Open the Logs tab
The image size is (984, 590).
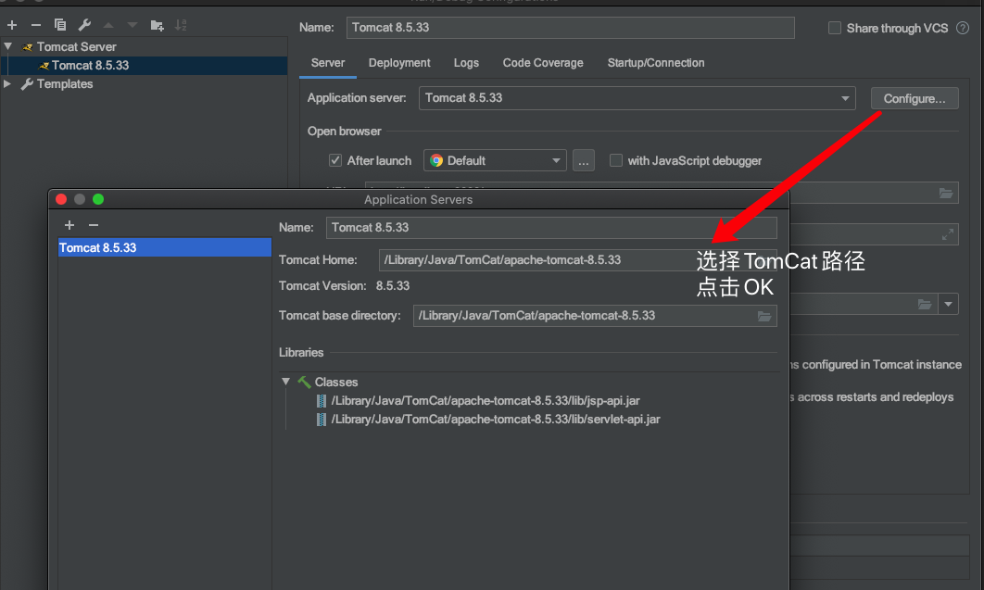(466, 63)
